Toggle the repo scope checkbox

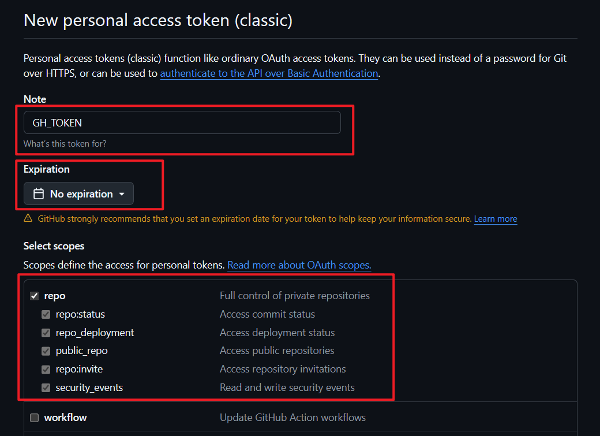[34, 296]
